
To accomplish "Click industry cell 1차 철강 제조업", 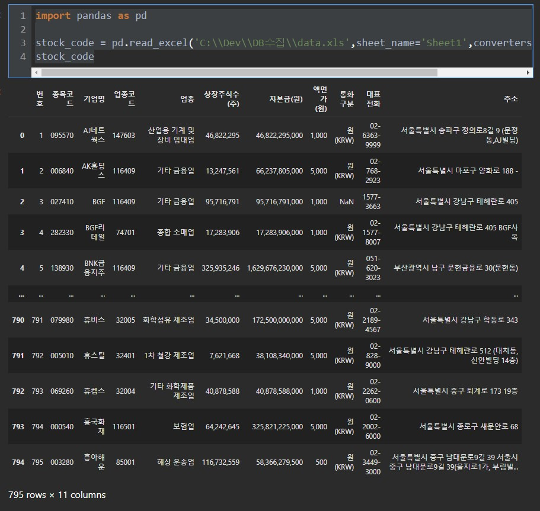I will (x=169, y=355).
